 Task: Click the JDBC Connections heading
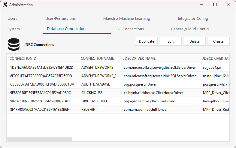(x=39, y=45)
